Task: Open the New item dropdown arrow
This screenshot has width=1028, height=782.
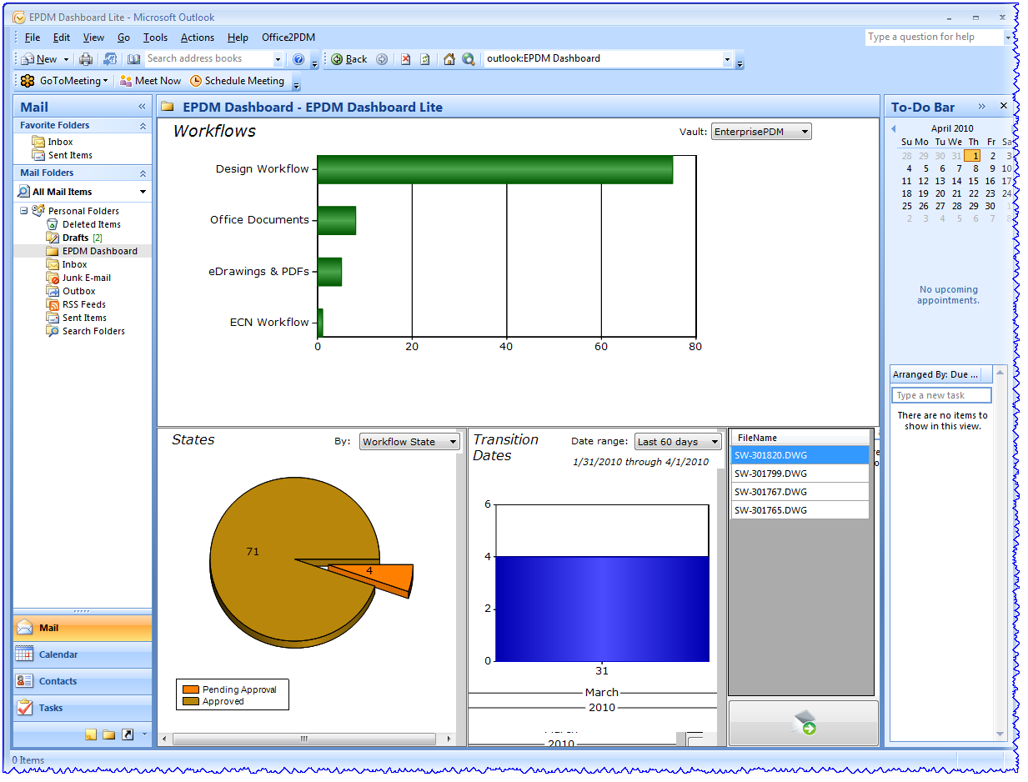Action: pyautogui.click(x=66, y=59)
